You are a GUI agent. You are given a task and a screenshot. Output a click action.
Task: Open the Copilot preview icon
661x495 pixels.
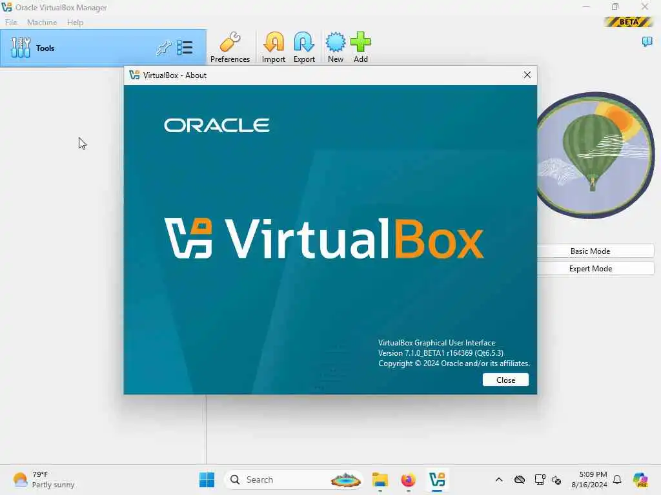pyautogui.click(x=640, y=480)
